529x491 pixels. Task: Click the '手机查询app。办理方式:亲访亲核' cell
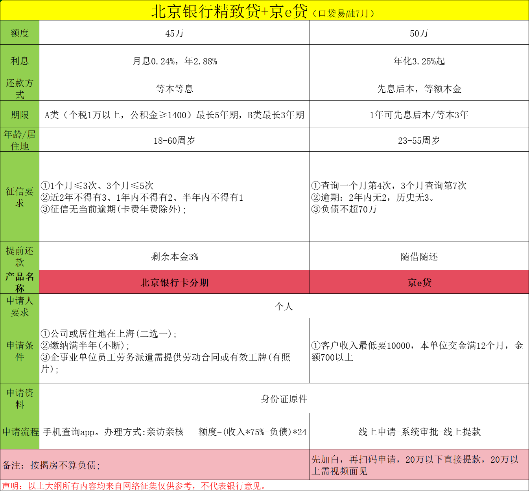174,432
